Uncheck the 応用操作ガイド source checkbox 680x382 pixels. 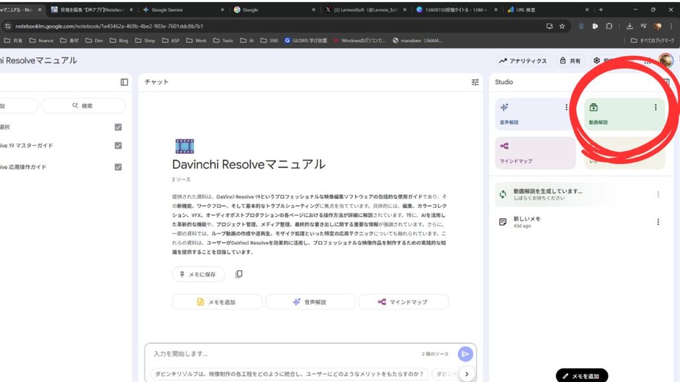point(118,166)
